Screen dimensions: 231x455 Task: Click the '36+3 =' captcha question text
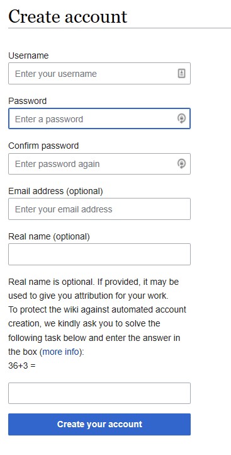pos(22,366)
